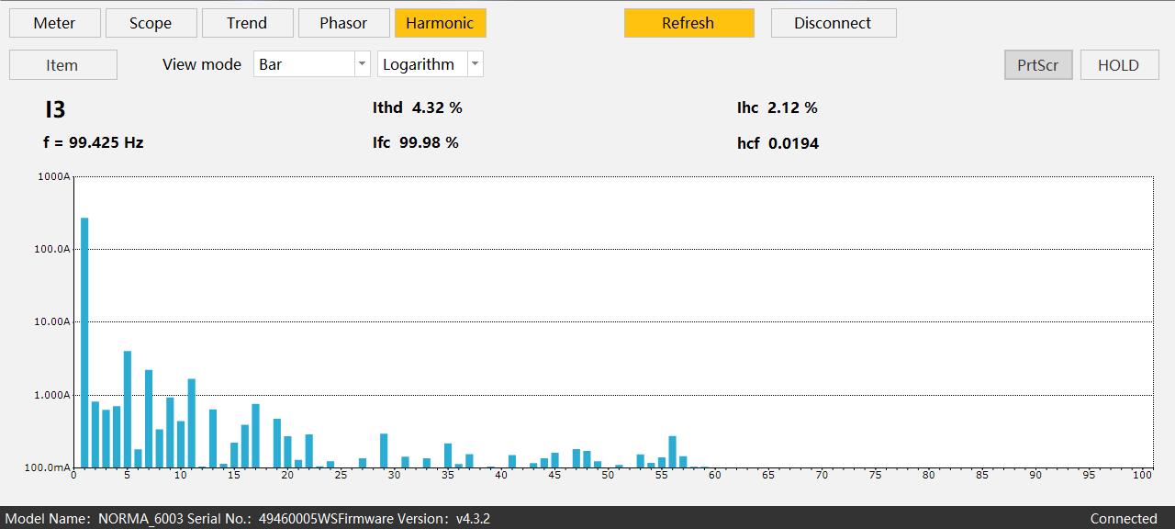
Task: Click the active Harmonic tab
Action: [440, 23]
